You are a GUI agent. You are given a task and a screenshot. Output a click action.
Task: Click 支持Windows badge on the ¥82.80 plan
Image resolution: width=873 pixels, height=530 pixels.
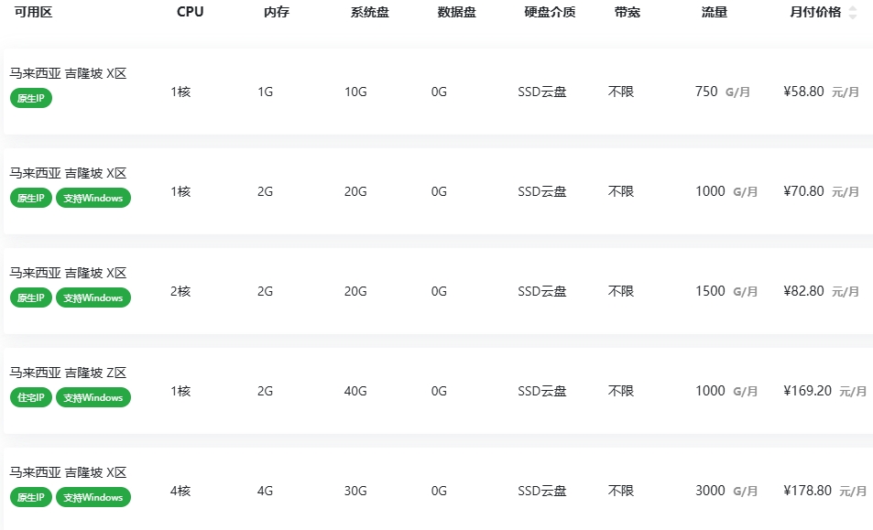click(93, 297)
